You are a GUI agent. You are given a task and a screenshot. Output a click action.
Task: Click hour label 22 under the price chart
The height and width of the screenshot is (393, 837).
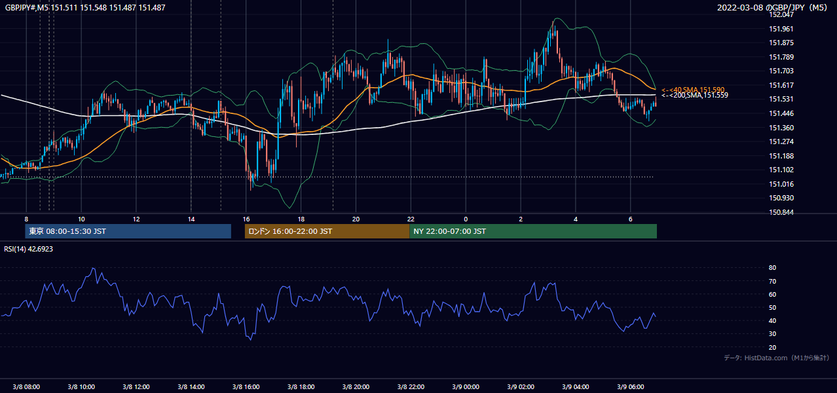click(x=411, y=219)
